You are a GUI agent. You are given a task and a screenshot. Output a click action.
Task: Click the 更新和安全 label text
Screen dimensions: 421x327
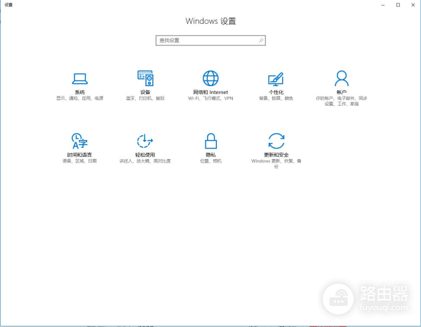[x=276, y=155]
